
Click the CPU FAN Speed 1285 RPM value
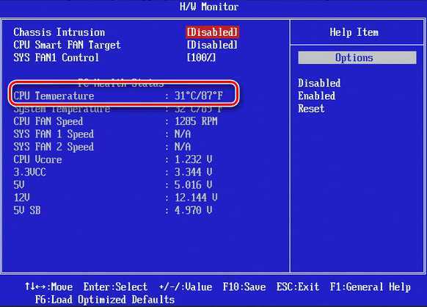196,121
